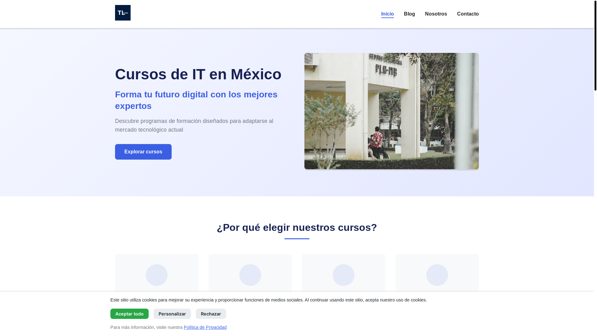The image size is (597, 336).
Task: Click the Cursos de IT en México heading
Action: pyautogui.click(x=198, y=74)
